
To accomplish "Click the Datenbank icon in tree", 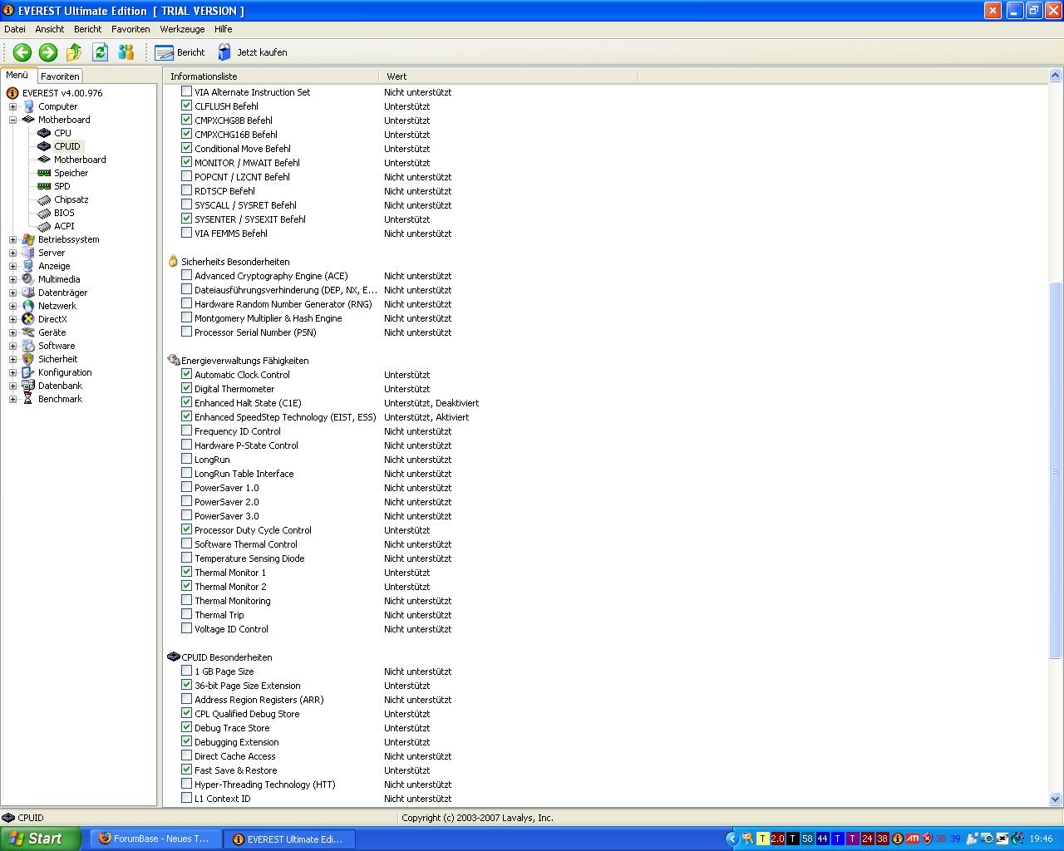I will 28,386.
